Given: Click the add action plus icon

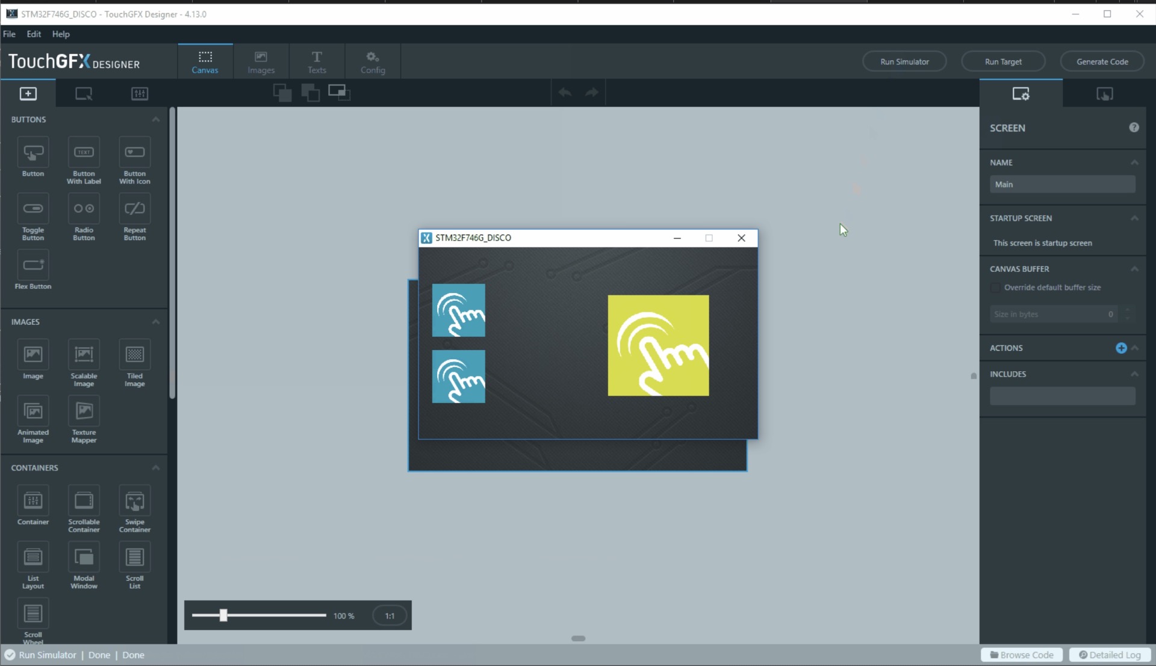Looking at the screenshot, I should pos(1120,348).
